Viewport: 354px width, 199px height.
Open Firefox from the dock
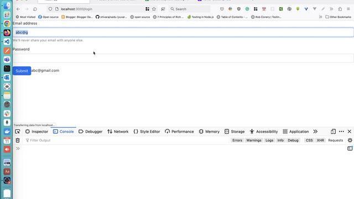coord(7,33)
